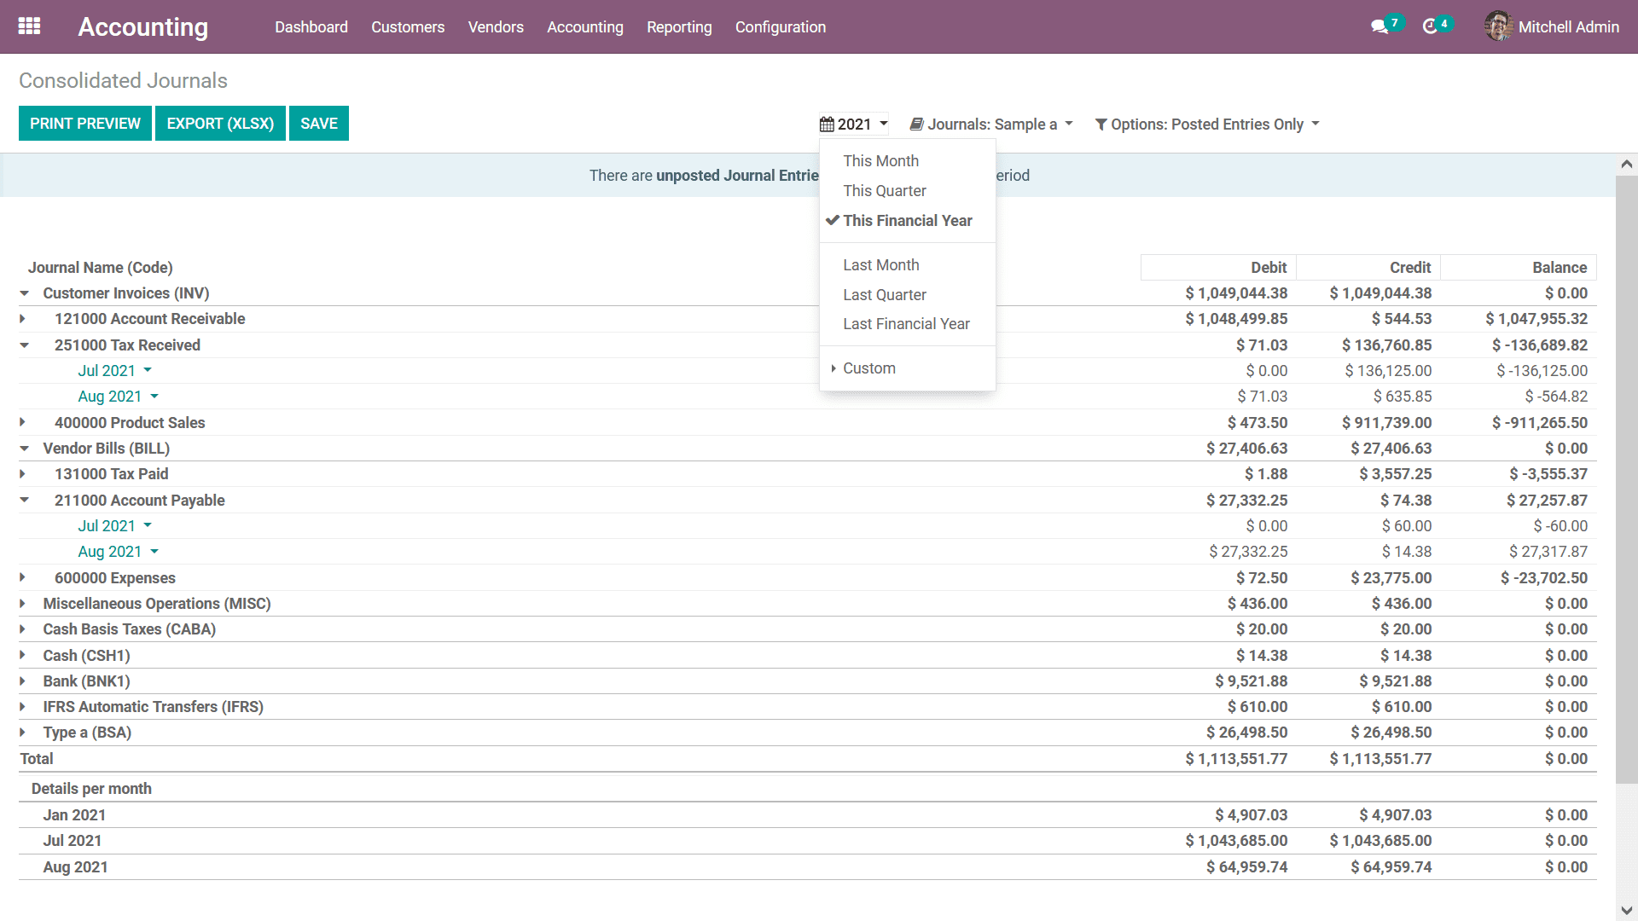This screenshot has height=921, width=1638.
Task: Choose Last Financial Year date filter
Action: [x=908, y=324]
